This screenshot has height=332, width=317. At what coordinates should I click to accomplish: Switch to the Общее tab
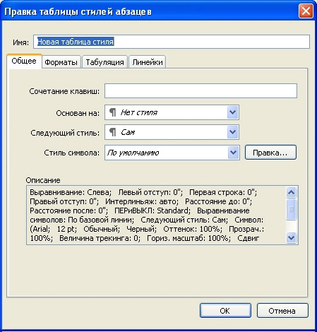(24, 61)
